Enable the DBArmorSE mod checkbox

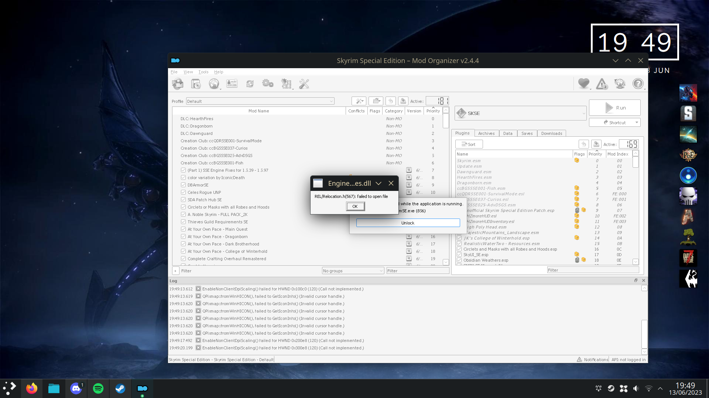[184, 185]
